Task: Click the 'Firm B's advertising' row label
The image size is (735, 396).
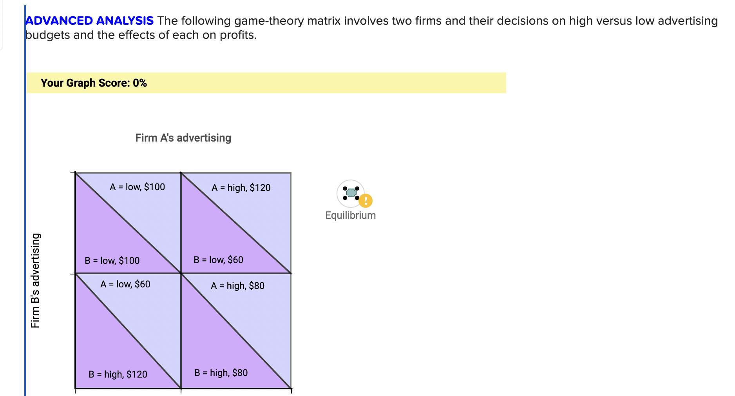Action: tap(36, 279)
